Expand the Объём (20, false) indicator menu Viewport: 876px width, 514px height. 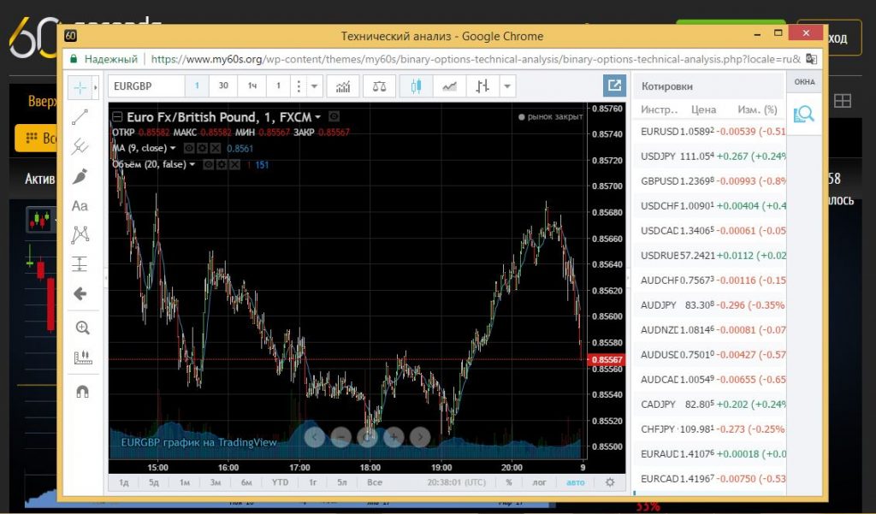[192, 165]
